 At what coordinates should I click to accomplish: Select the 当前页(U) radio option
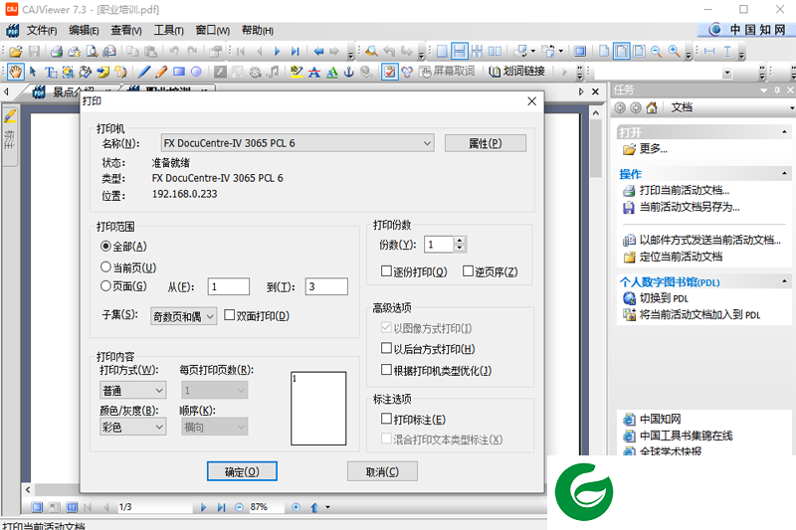105,266
